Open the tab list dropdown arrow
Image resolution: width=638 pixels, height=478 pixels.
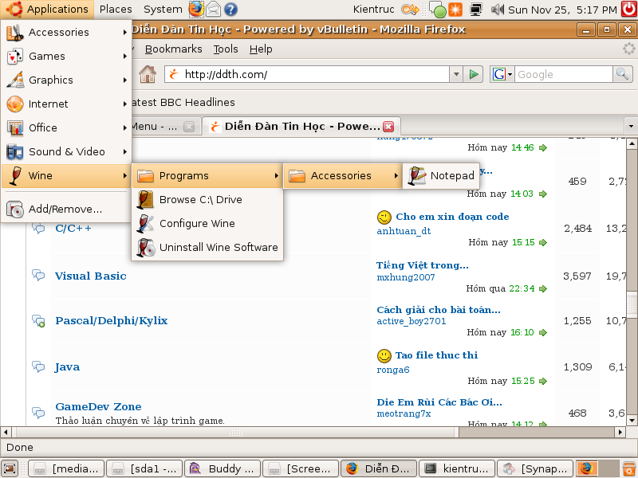(630, 127)
